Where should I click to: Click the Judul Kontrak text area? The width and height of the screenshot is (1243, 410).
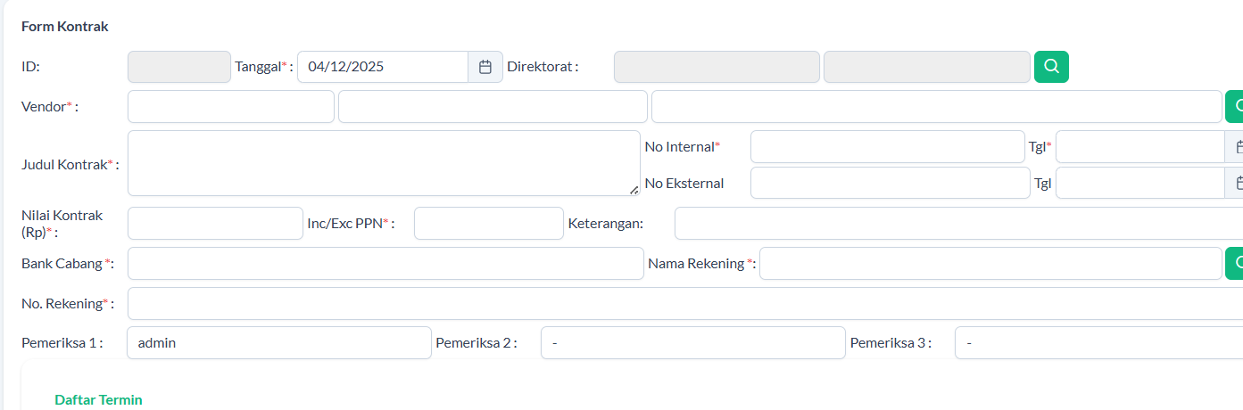(384, 163)
